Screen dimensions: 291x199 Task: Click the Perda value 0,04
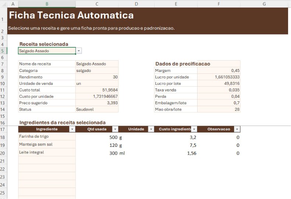click(x=219, y=96)
